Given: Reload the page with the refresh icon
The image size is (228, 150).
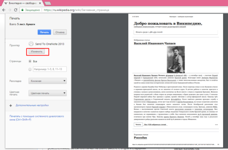Looking at the screenshot, I should [16, 10].
